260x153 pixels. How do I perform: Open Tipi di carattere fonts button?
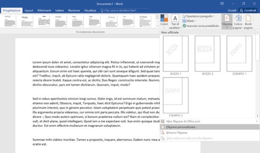[175, 22]
